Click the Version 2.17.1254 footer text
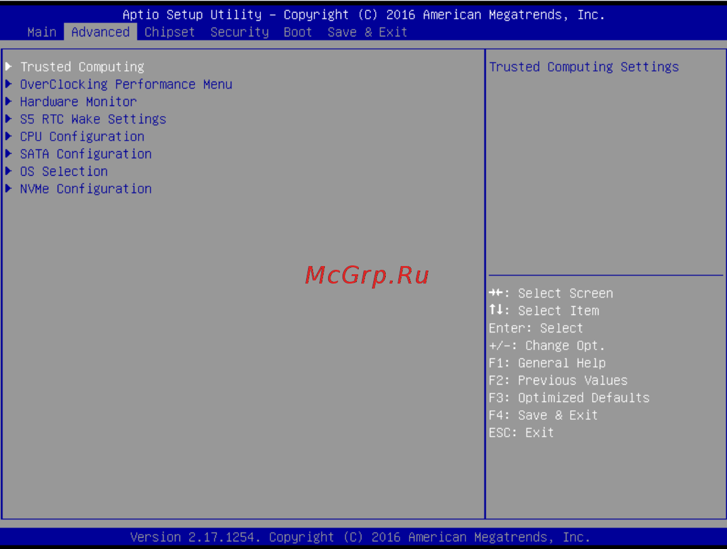 click(360, 537)
